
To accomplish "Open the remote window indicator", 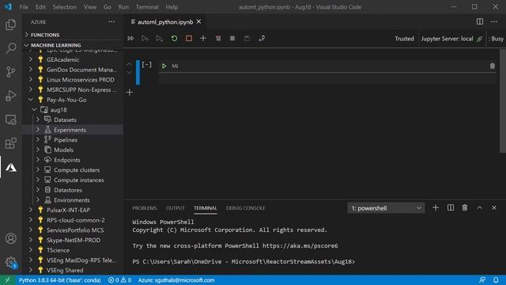I will [x=7, y=279].
